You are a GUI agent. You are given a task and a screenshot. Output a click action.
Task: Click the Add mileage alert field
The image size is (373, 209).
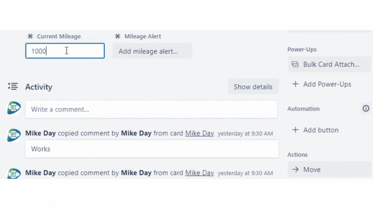152,51
